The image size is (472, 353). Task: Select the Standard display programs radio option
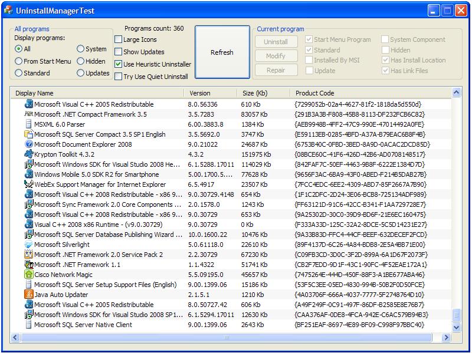[18, 72]
